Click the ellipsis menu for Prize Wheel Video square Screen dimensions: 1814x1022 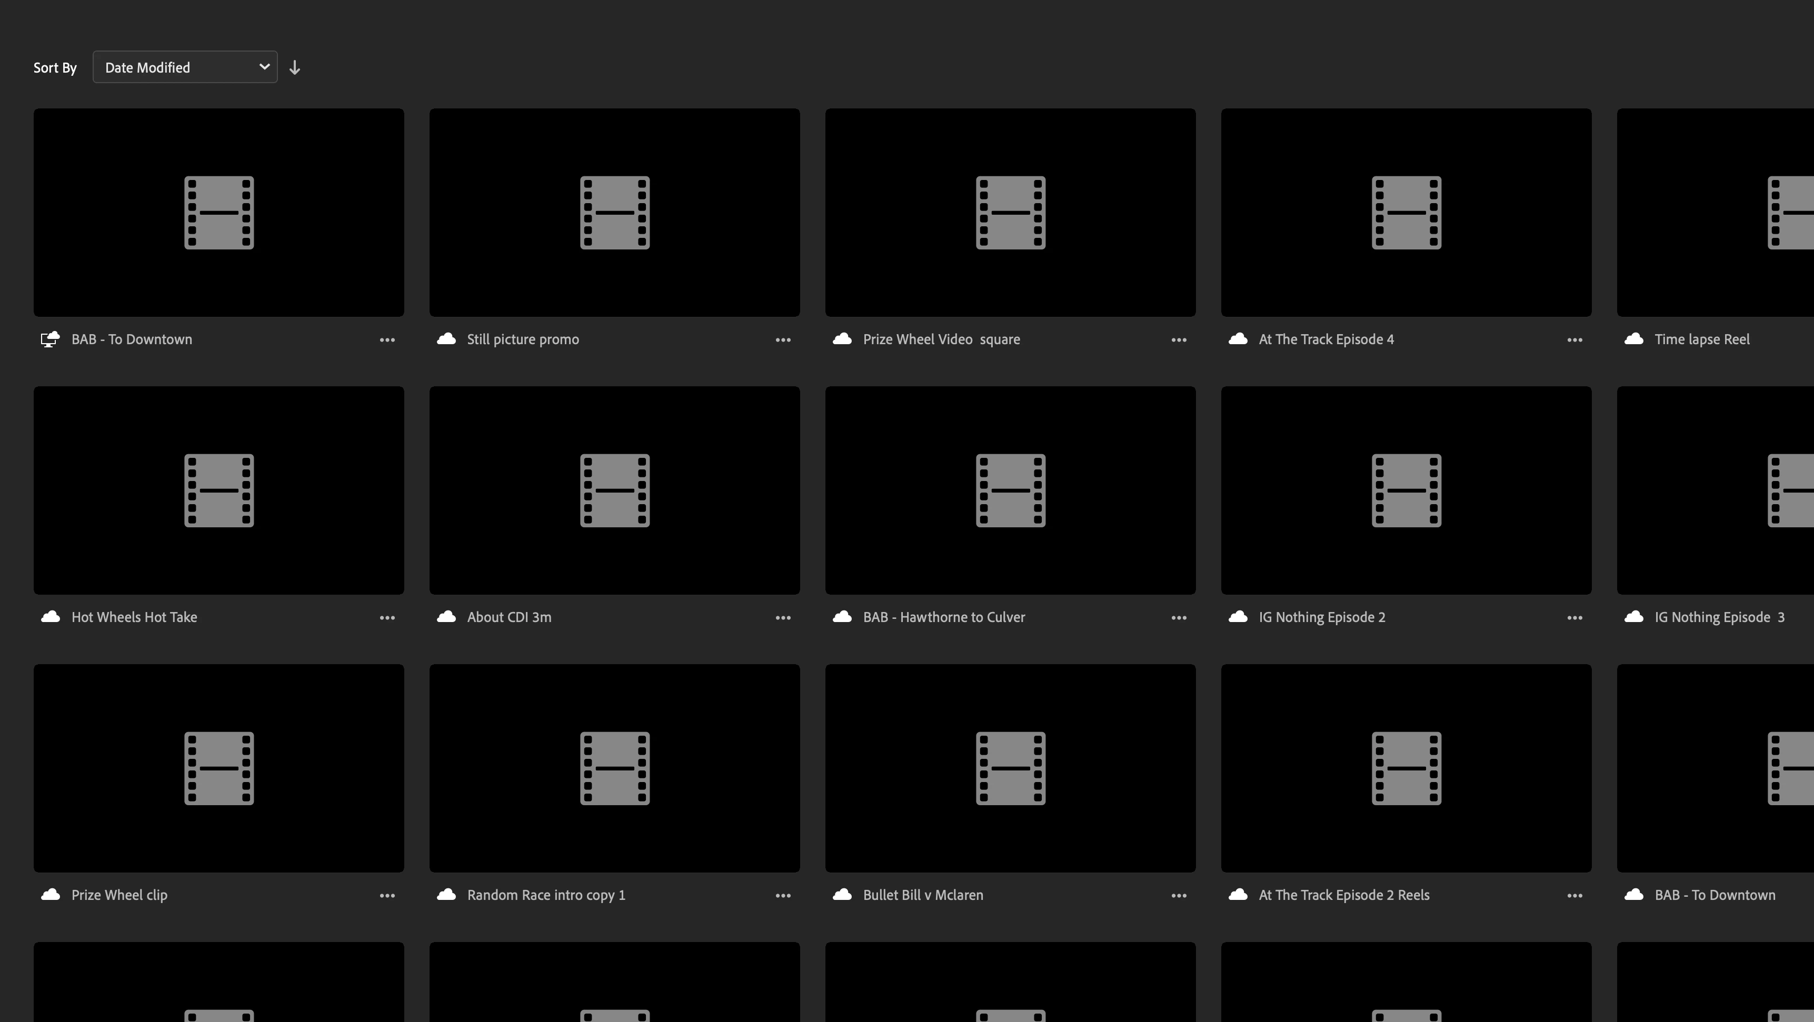tap(1178, 340)
